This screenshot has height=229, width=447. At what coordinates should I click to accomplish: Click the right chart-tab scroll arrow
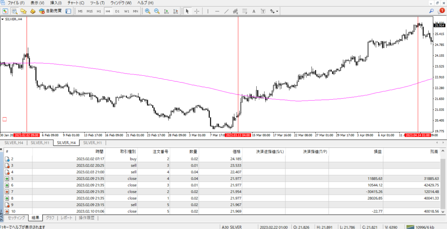pos(443,143)
